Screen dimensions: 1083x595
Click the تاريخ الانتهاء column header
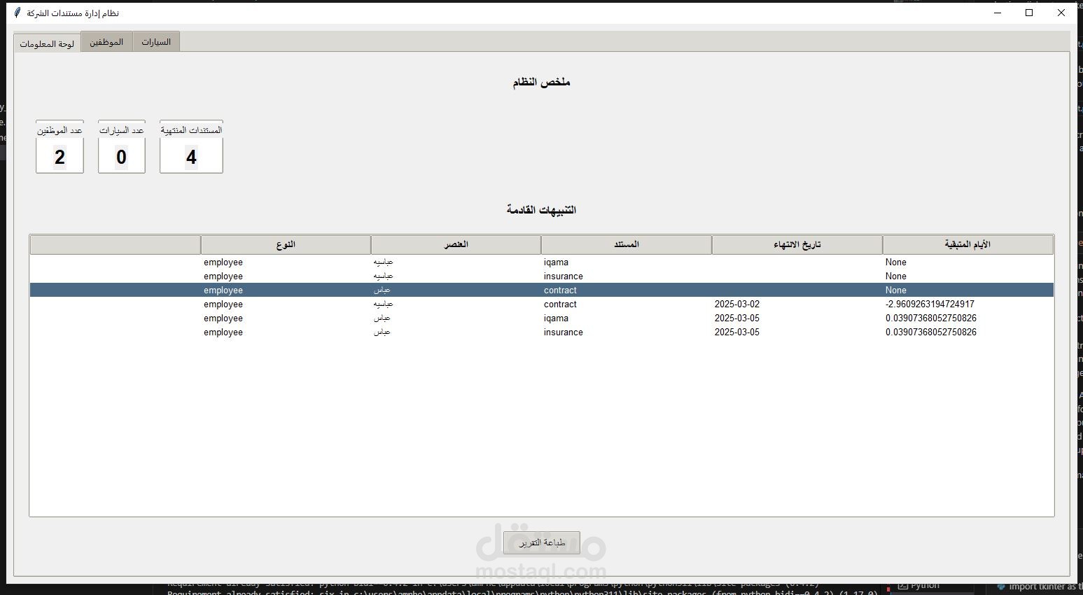[x=797, y=244]
